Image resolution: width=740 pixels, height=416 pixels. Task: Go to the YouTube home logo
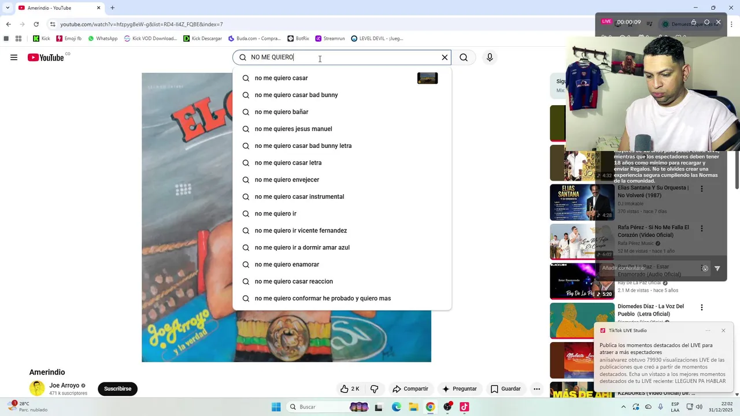tap(46, 57)
